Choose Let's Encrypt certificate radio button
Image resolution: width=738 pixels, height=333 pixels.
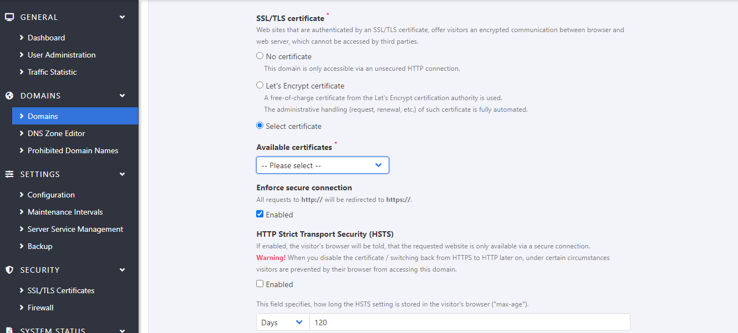260,85
